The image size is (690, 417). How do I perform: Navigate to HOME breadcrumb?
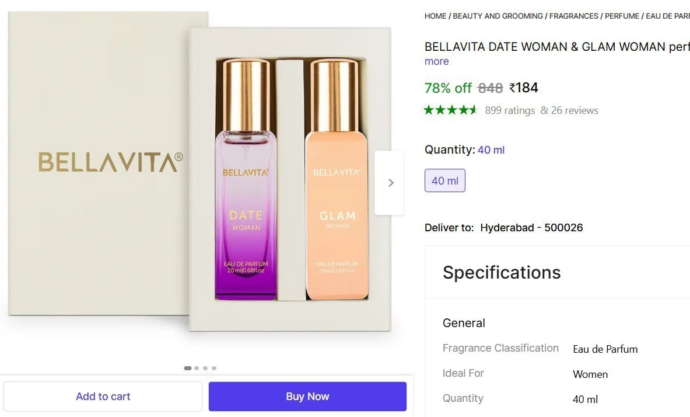tap(435, 16)
